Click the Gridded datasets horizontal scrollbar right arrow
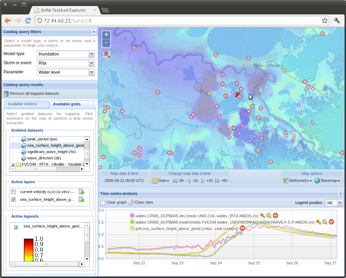The width and height of the screenshot is (346, 278). (x=82, y=169)
